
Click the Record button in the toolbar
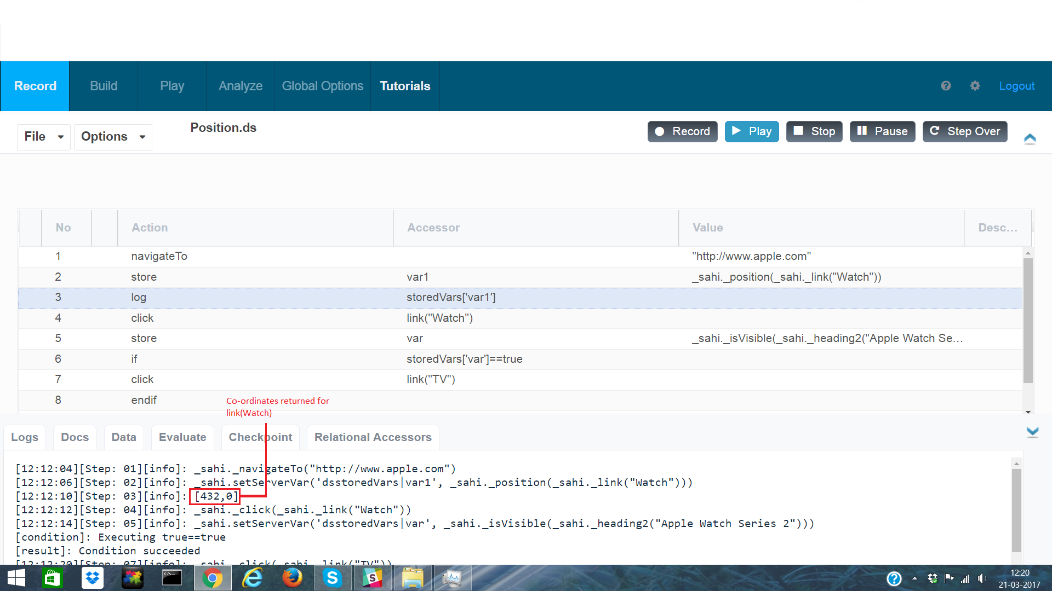(x=682, y=131)
